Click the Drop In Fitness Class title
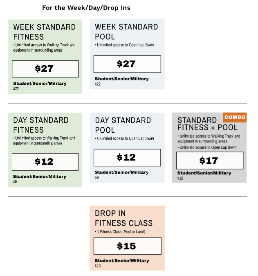This screenshot has width=258, height=276. tap(123, 218)
